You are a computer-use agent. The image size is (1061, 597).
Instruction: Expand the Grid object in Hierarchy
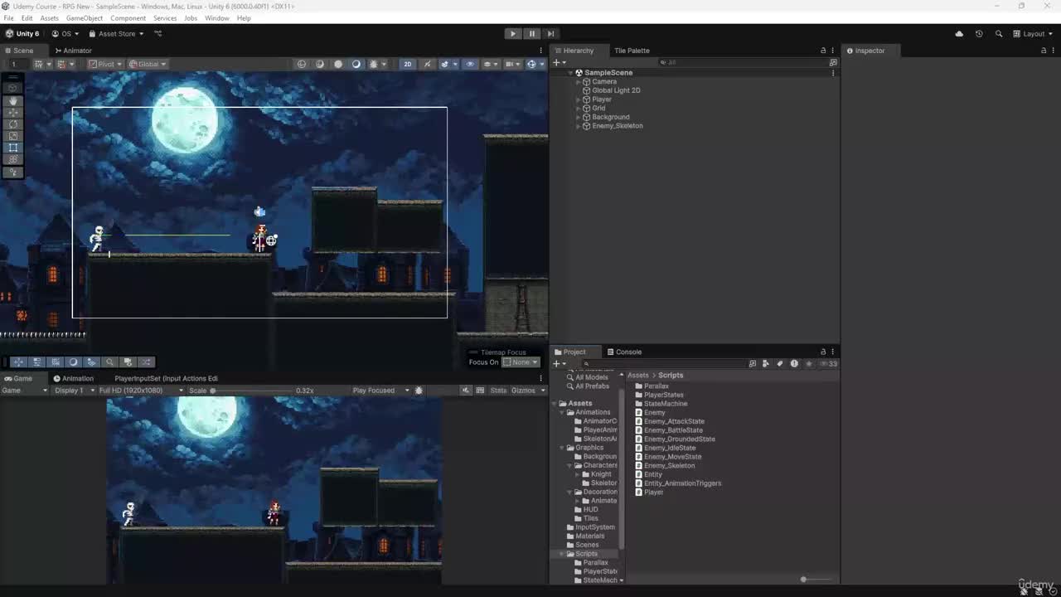pyautogui.click(x=578, y=109)
